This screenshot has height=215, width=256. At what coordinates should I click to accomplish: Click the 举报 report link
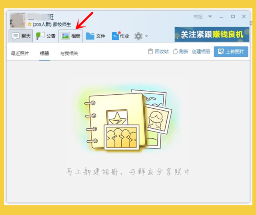coord(198,17)
